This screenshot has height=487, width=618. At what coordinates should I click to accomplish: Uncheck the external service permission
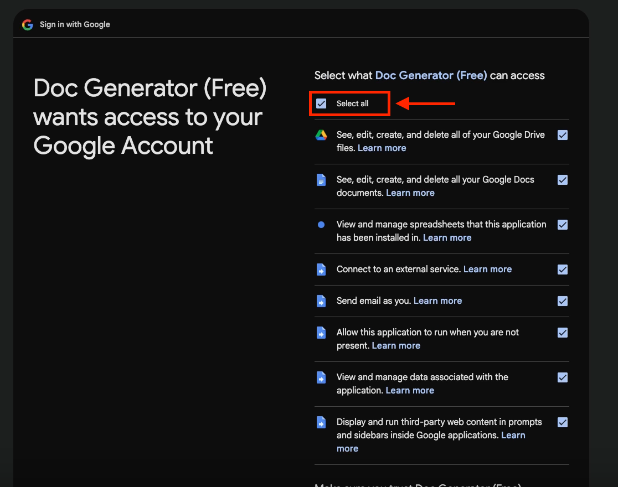(x=563, y=270)
